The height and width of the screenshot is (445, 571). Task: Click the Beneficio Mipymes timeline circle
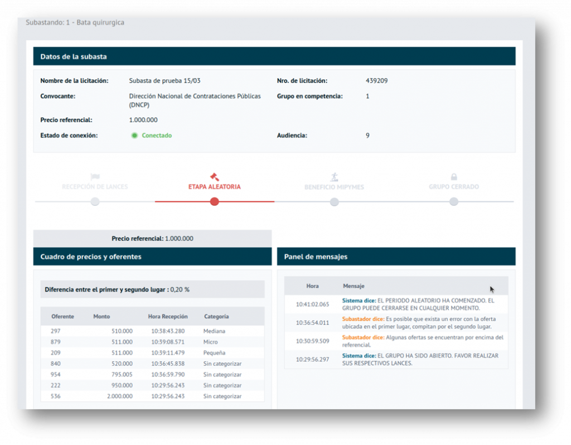tap(335, 201)
